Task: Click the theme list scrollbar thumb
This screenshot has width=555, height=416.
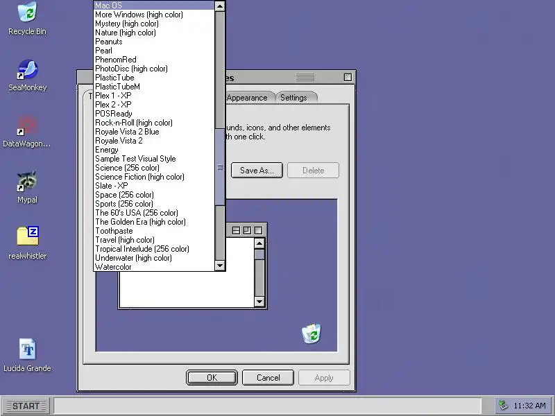Action: point(220,167)
